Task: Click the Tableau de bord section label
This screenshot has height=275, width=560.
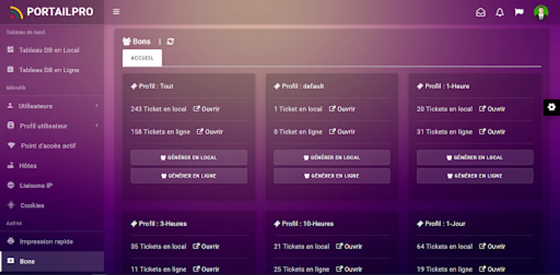Action: [26, 32]
